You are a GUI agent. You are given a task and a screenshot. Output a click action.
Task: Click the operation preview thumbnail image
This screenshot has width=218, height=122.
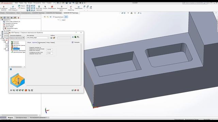pos(17,80)
